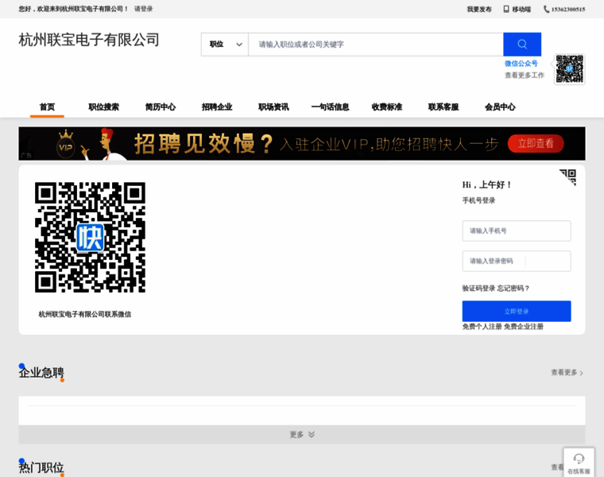
Task: Open the 微信公众号 link
Action: click(521, 64)
